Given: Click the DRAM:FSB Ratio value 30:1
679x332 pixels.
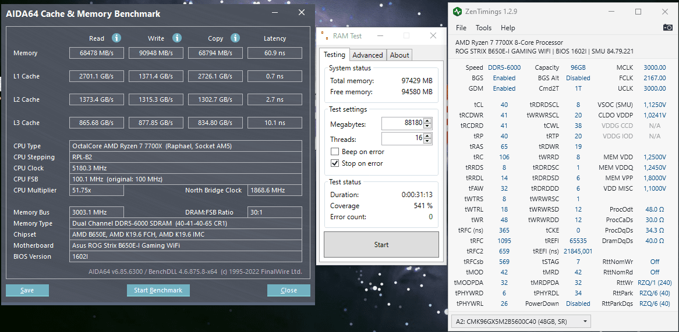Looking at the screenshot, I should click(274, 212).
